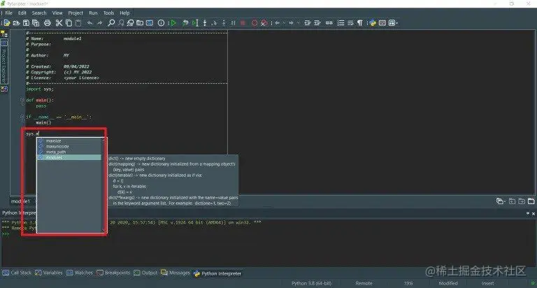Toggle line numbers display icon
537x288 pixels.
[341, 23]
